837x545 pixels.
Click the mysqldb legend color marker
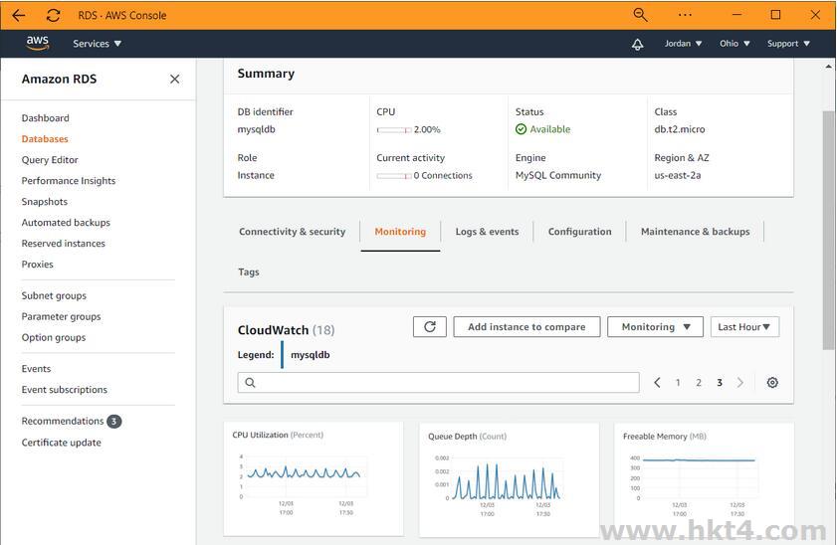click(282, 355)
